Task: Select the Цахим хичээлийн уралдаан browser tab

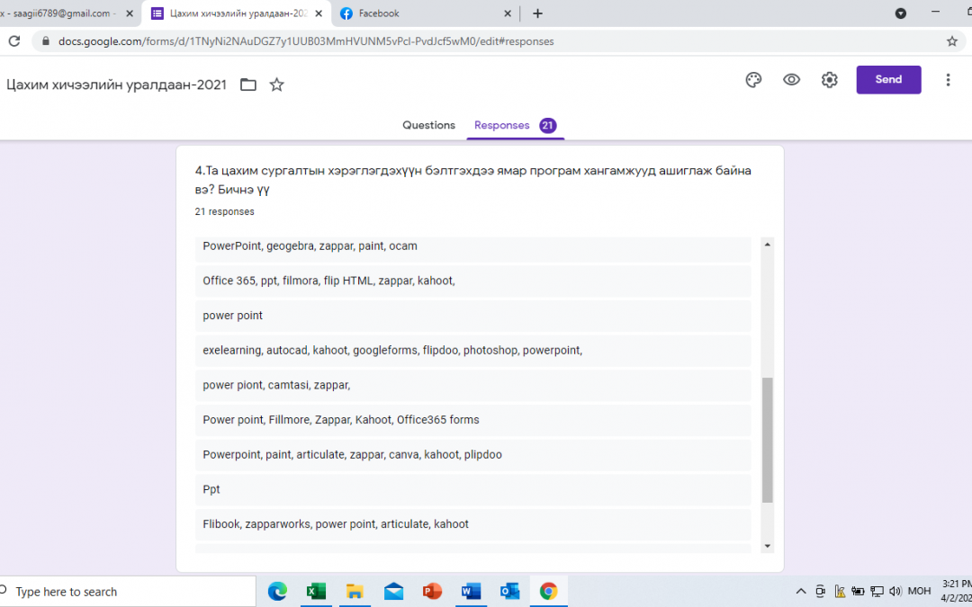Action: tap(237, 13)
